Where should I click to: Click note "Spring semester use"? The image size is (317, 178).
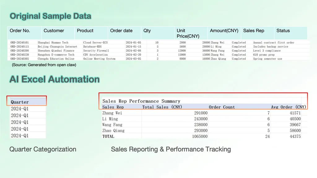pos(268,59)
